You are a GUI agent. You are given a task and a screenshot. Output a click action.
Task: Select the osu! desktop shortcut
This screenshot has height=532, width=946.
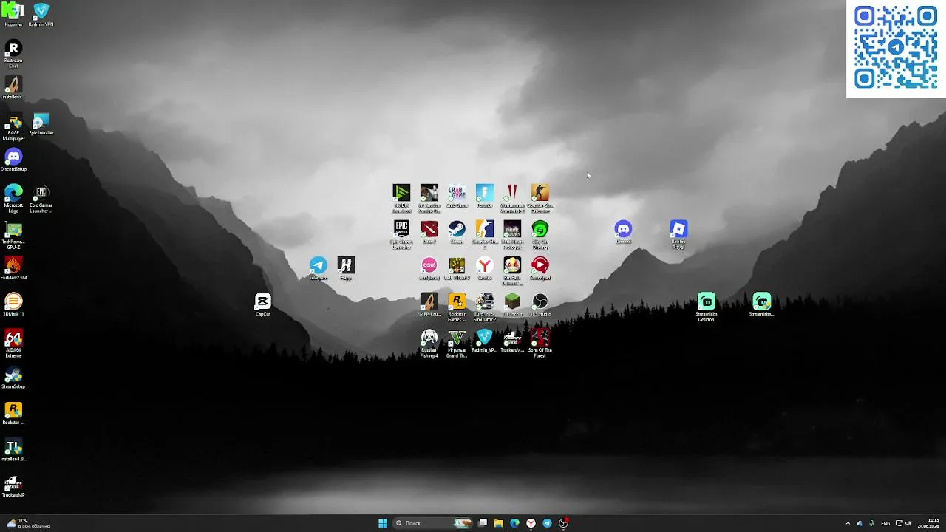[429, 268]
